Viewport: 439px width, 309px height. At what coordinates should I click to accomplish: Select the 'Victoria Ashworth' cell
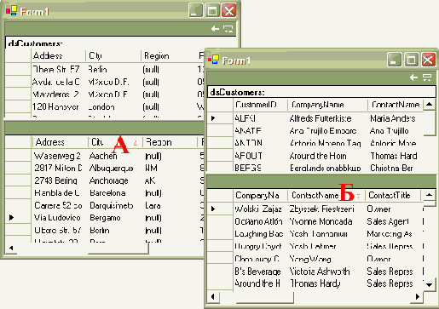[326, 272]
